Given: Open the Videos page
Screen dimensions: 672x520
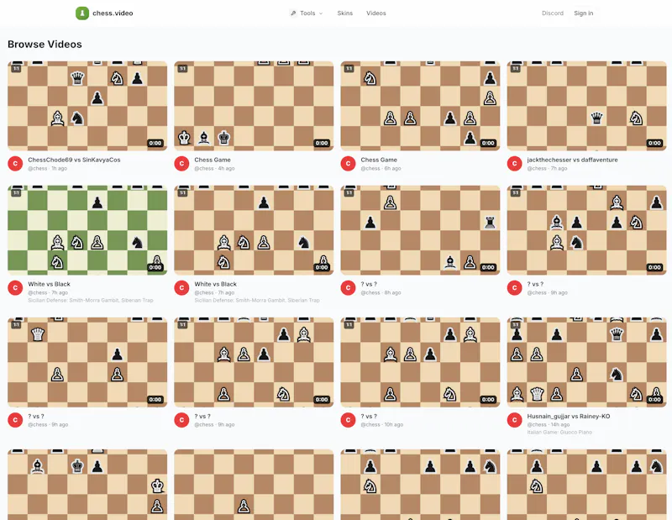Looking at the screenshot, I should coord(375,13).
